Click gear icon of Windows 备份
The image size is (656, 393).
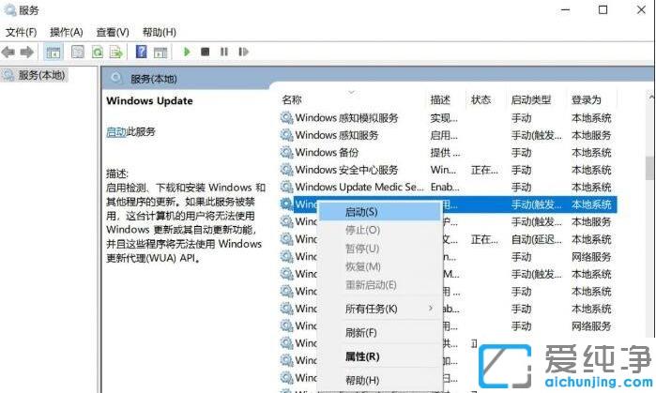click(x=286, y=153)
